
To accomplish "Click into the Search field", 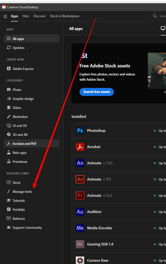I will 158,16.
